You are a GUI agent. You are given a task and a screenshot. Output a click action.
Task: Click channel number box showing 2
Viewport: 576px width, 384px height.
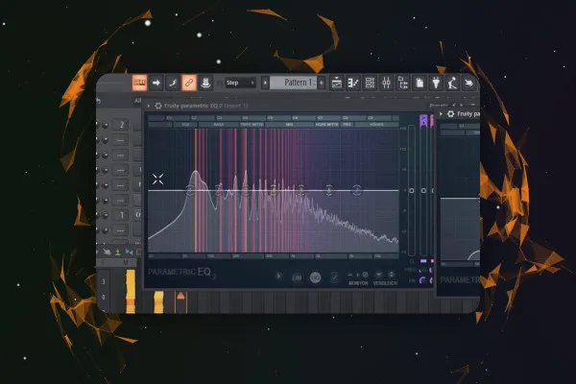click(x=122, y=125)
